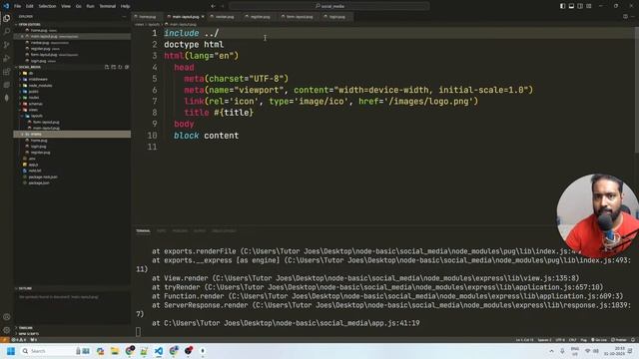The height and width of the screenshot is (359, 639).
Task: Open Run and Debug view
Action: pos(7,58)
